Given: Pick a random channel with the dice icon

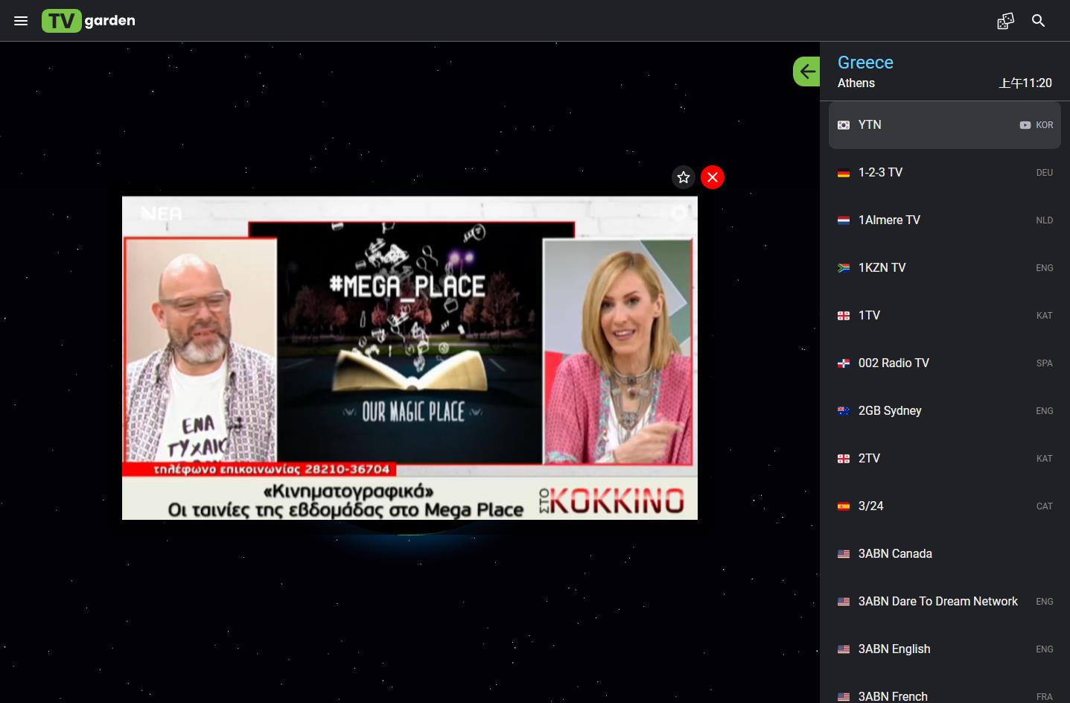Looking at the screenshot, I should pyautogui.click(x=1005, y=21).
